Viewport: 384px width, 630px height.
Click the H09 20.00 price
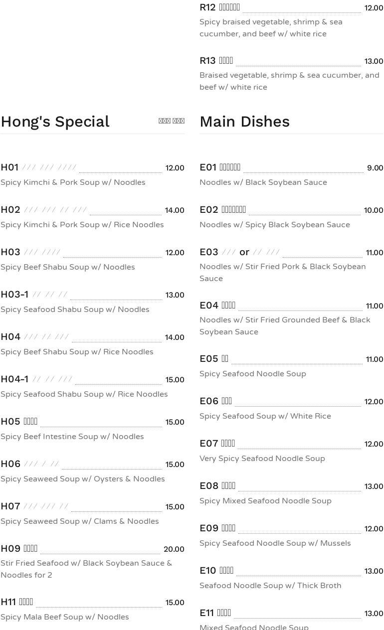tap(174, 549)
